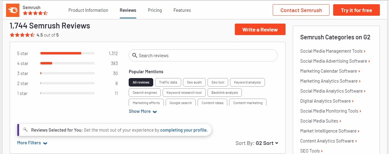Click the magnifier icon in search reviews
389x154 pixels.
tap(135, 56)
